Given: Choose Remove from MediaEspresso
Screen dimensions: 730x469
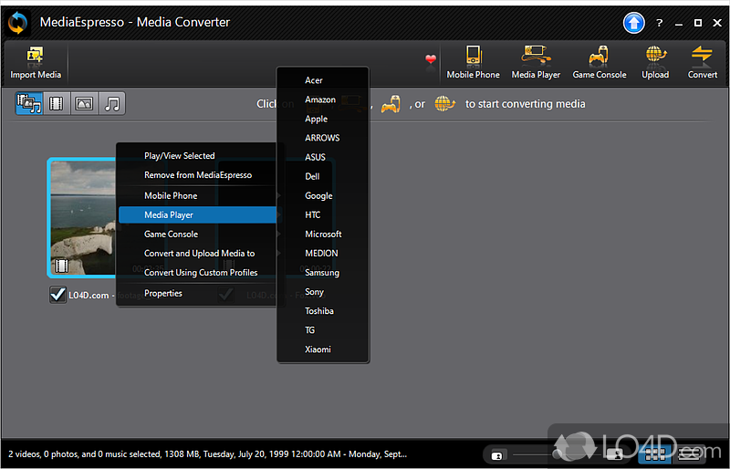Looking at the screenshot, I should click(x=197, y=175).
